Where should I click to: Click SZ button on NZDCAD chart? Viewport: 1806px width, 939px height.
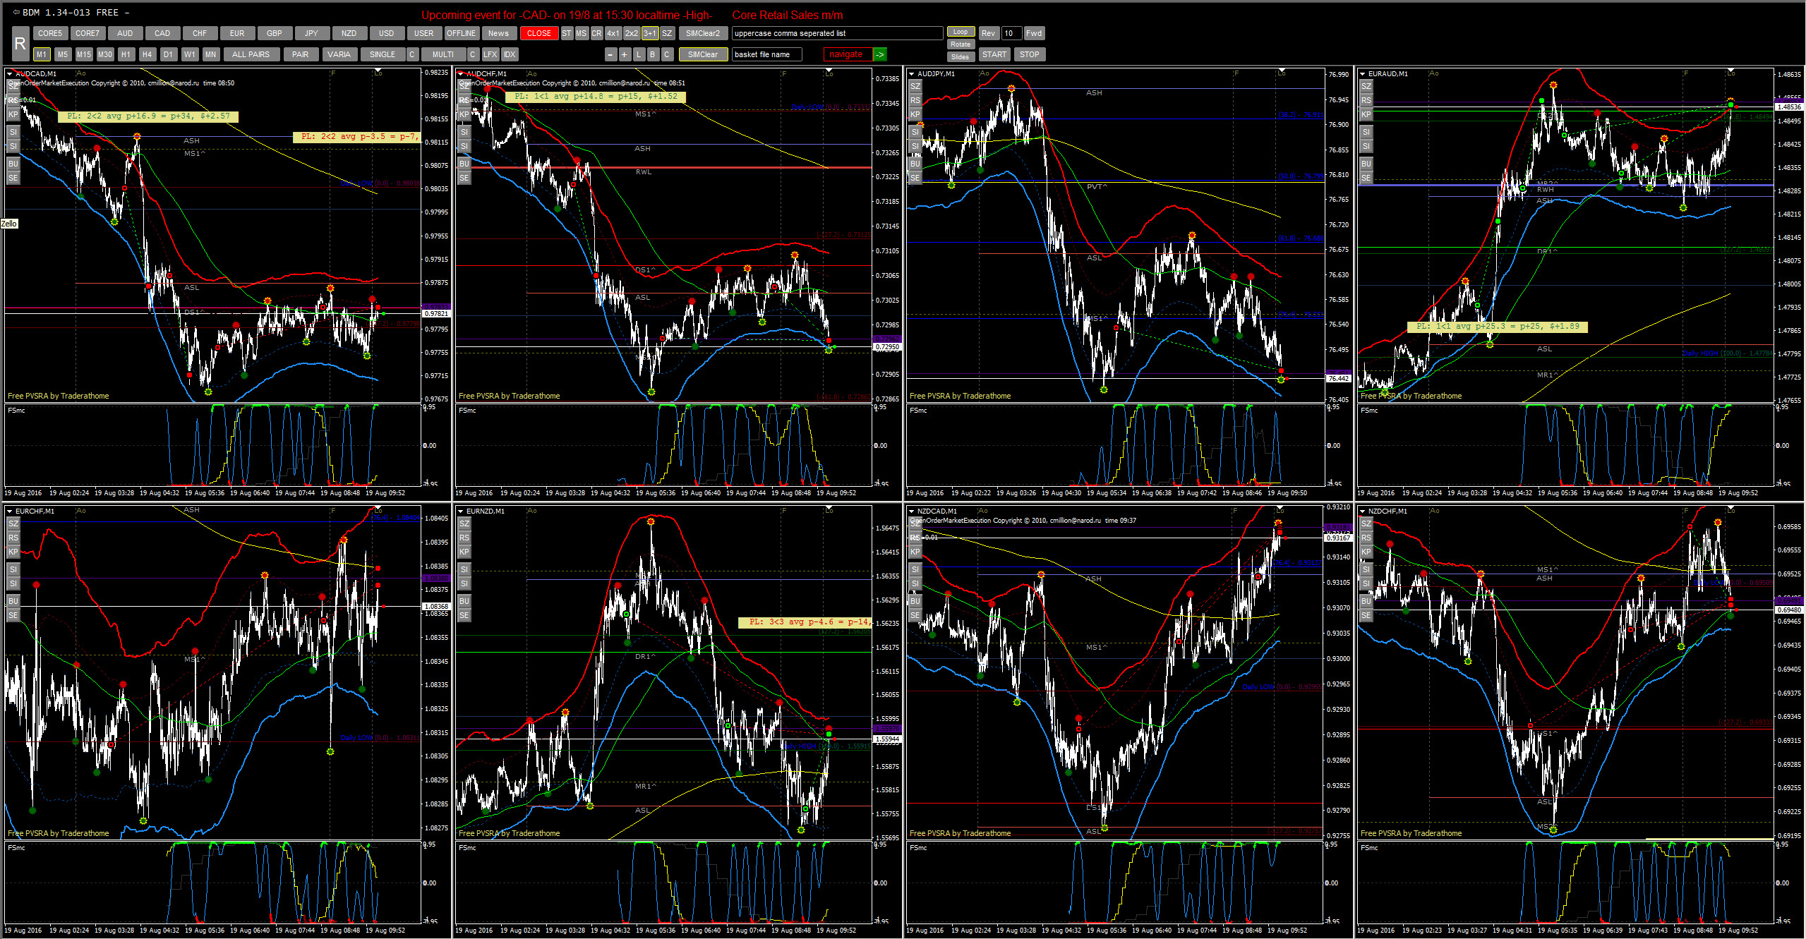pos(915,523)
